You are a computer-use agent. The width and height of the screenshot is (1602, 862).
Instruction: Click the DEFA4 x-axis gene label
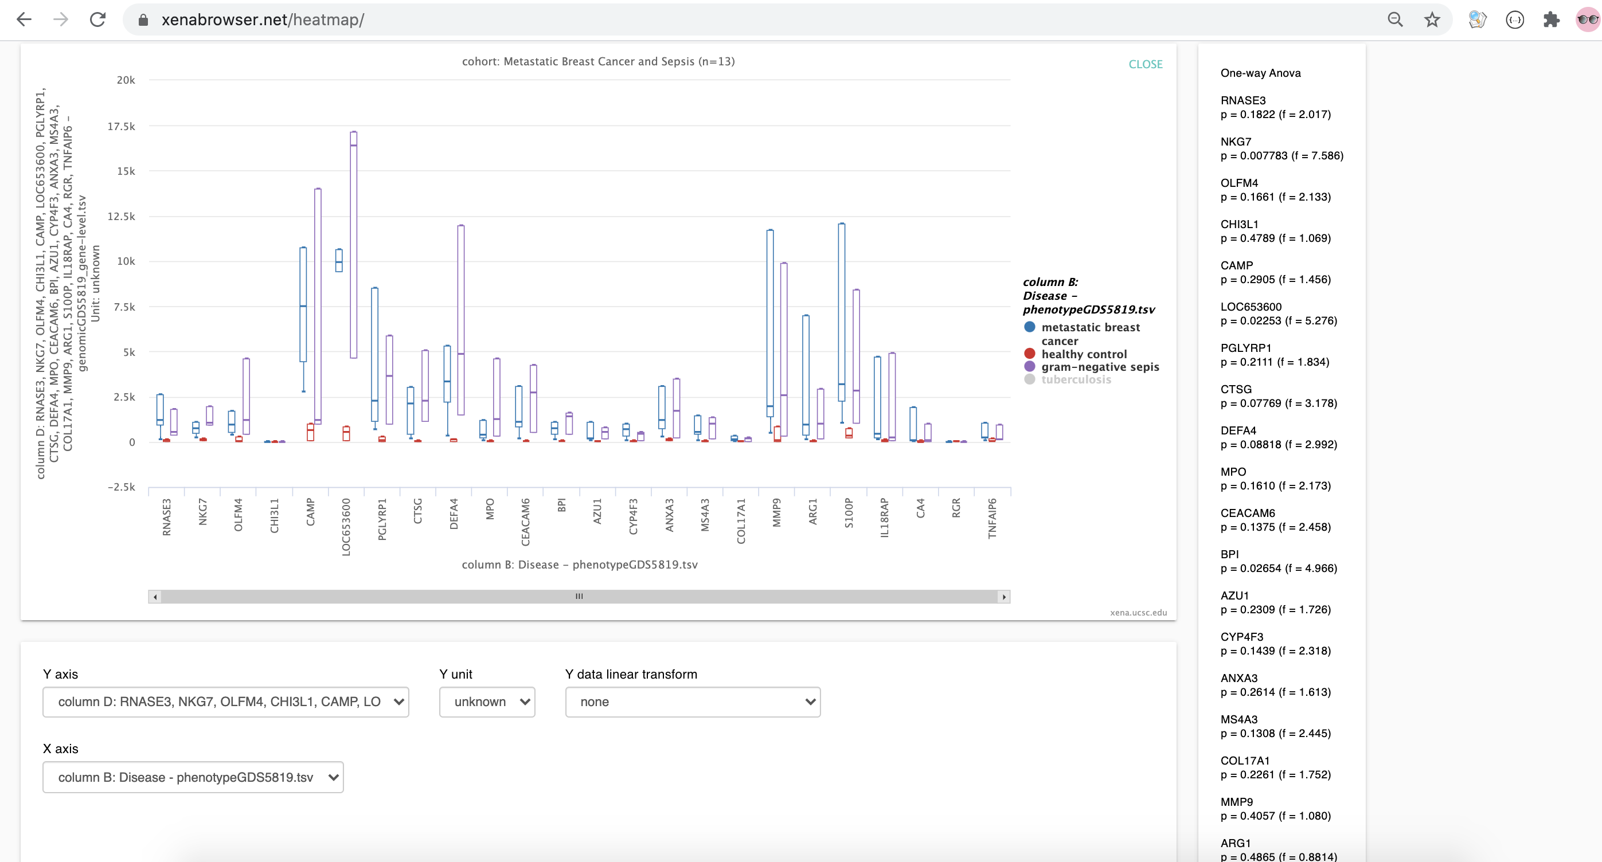454,514
